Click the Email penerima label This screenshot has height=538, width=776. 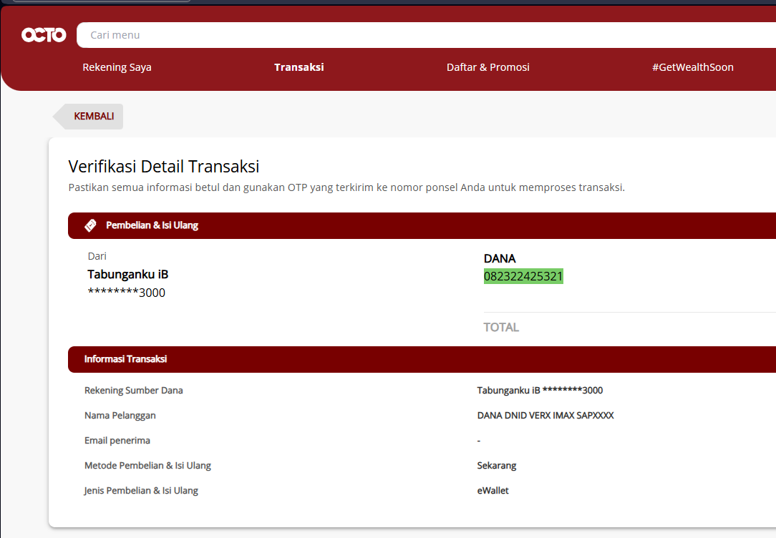pyautogui.click(x=117, y=441)
